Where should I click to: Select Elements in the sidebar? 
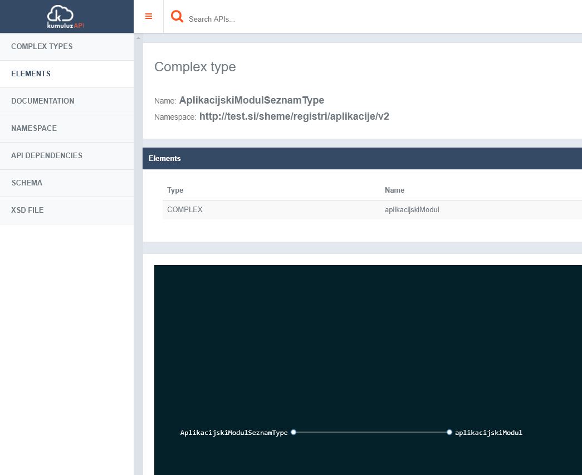[31, 74]
